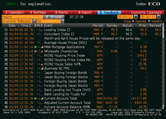Click the Prior value 3343.5
Viewport: 166px width, 119px height.
tap(142, 56)
